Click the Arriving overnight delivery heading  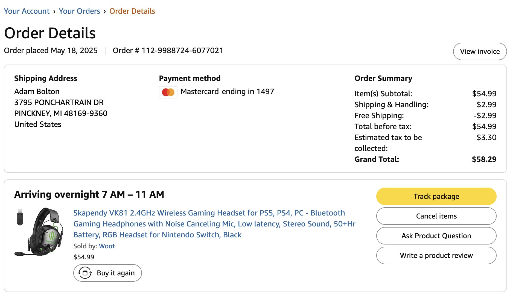89,194
